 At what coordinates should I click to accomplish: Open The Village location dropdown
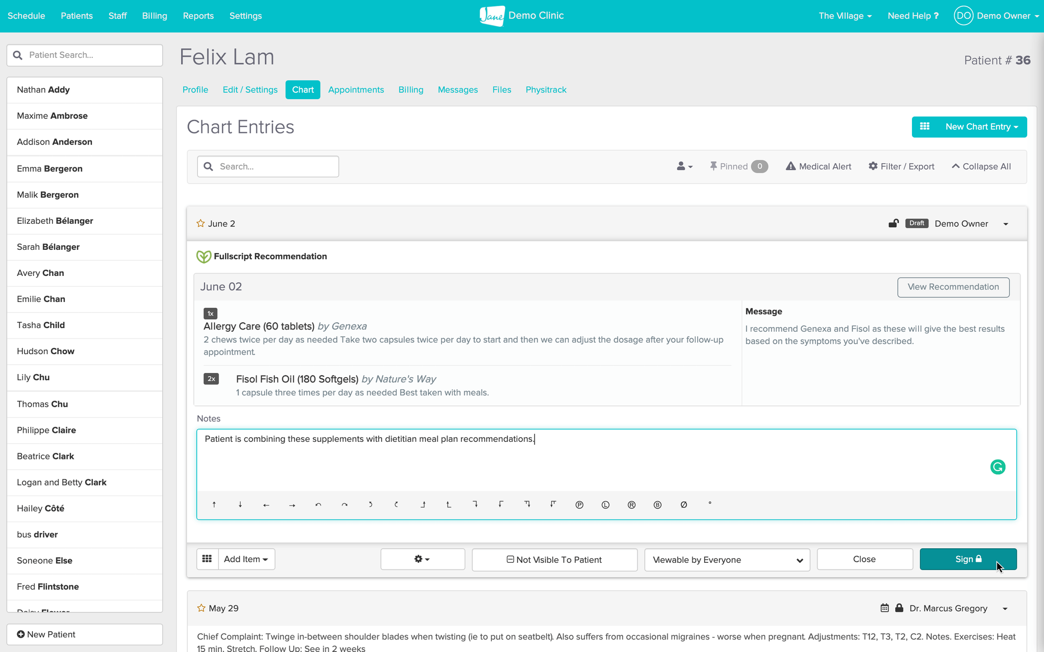(x=845, y=16)
